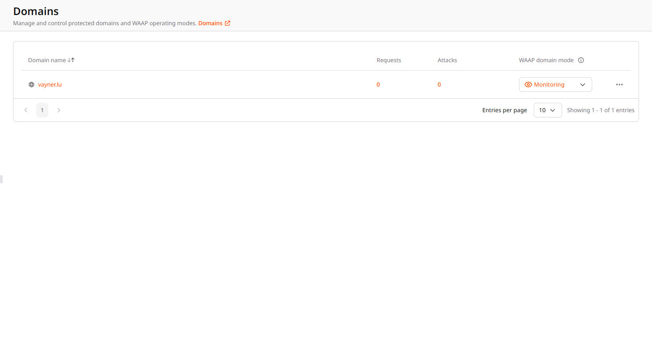
Task: Click the Domain name column header
Action: tap(47, 60)
